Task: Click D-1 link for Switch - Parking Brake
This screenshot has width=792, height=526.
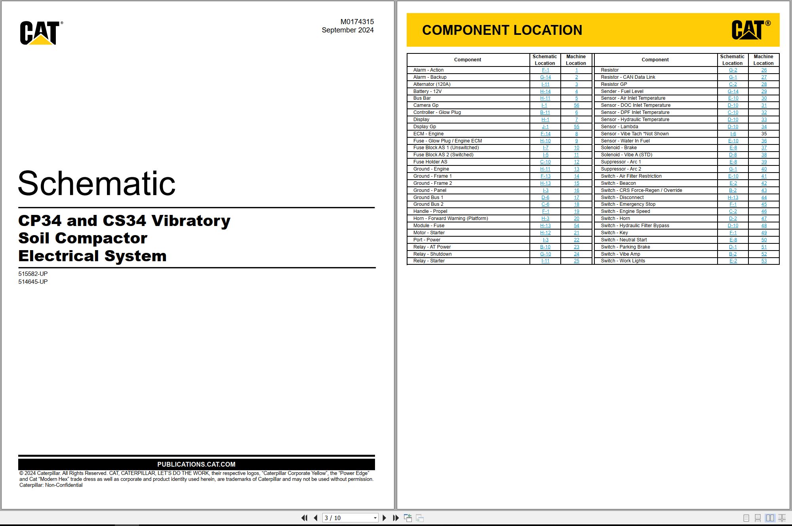Action: [x=733, y=247]
